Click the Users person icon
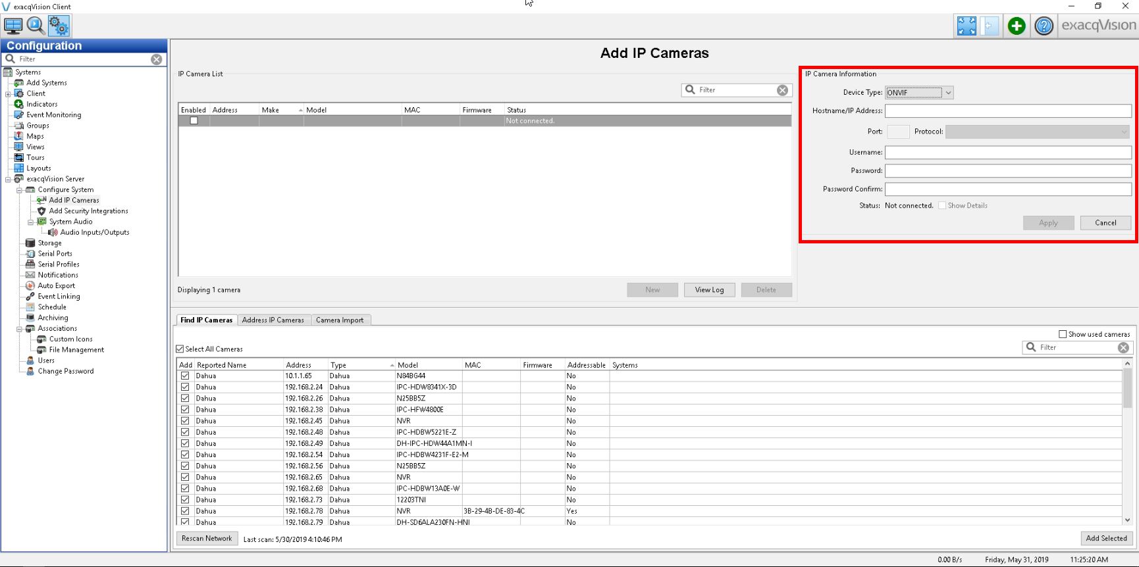1139x567 pixels. (x=30, y=360)
